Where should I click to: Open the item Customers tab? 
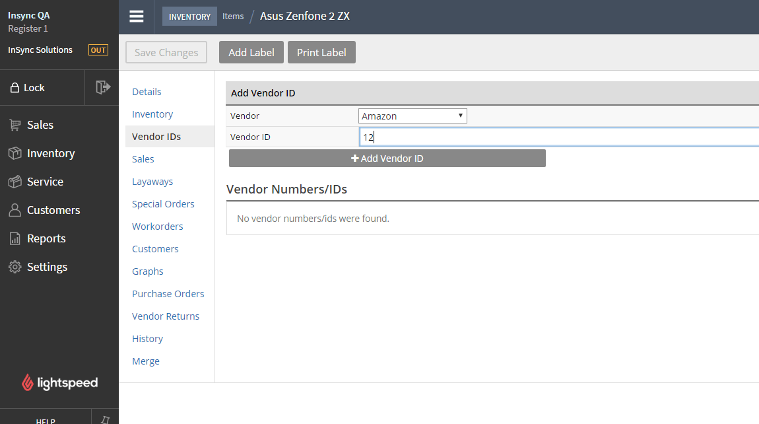(155, 249)
